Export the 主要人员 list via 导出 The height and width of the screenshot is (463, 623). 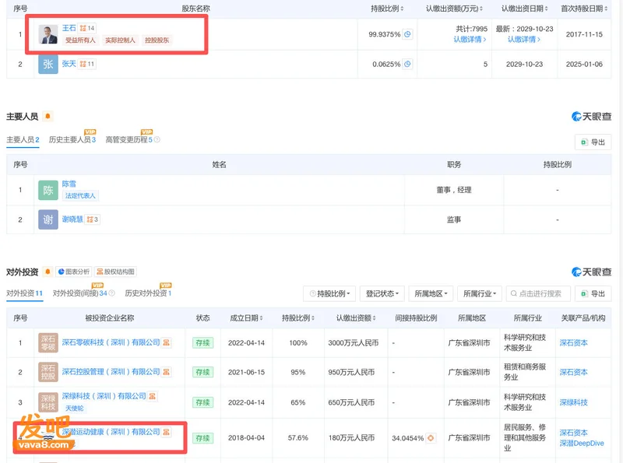593,142
